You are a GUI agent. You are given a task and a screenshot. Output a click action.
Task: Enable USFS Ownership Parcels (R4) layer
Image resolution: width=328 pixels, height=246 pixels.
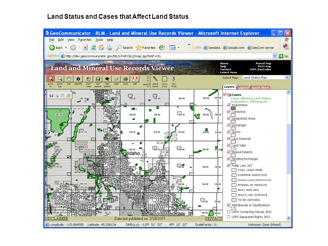pyautogui.click(x=229, y=212)
